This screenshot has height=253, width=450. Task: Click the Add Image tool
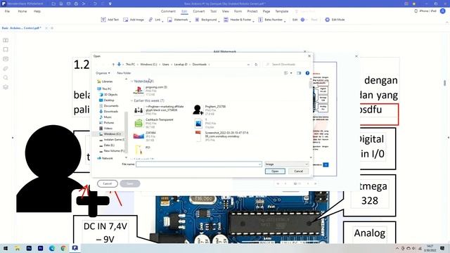(134, 20)
